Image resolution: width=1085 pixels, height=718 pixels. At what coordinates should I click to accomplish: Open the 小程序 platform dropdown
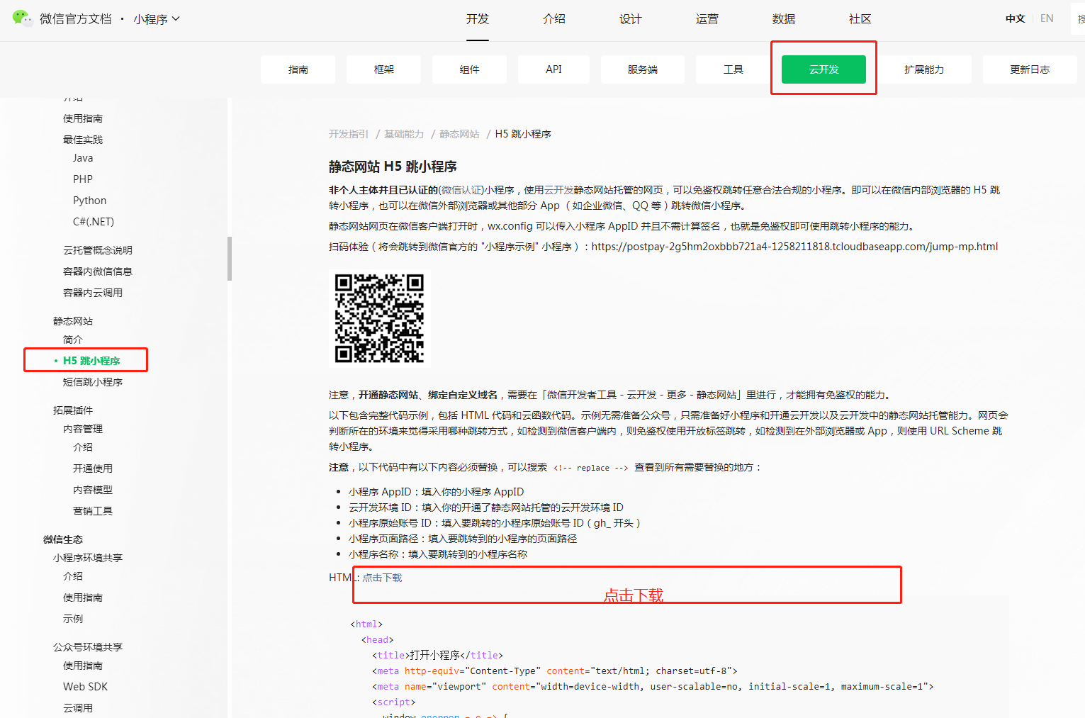coord(157,19)
